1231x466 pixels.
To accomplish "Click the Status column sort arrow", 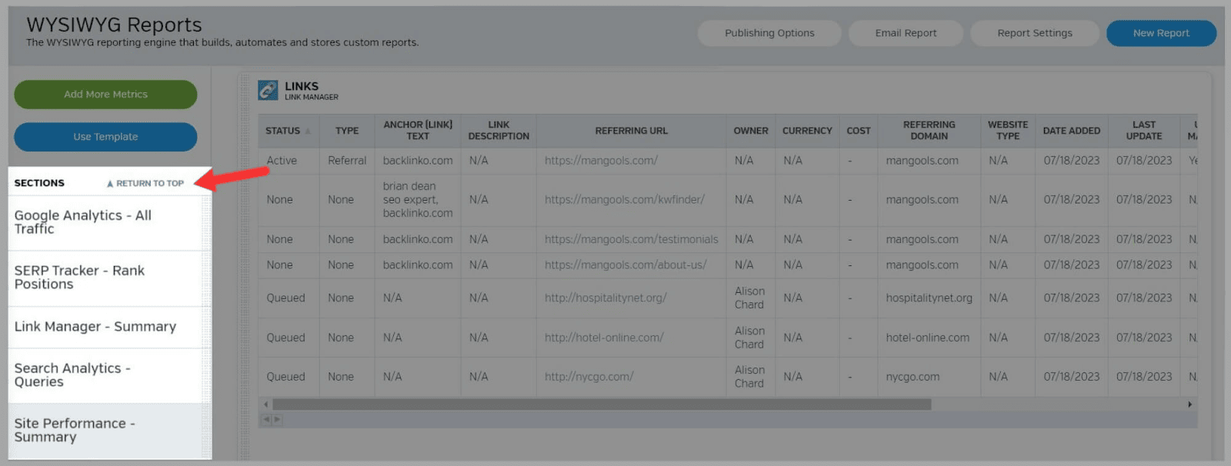I will click(308, 131).
